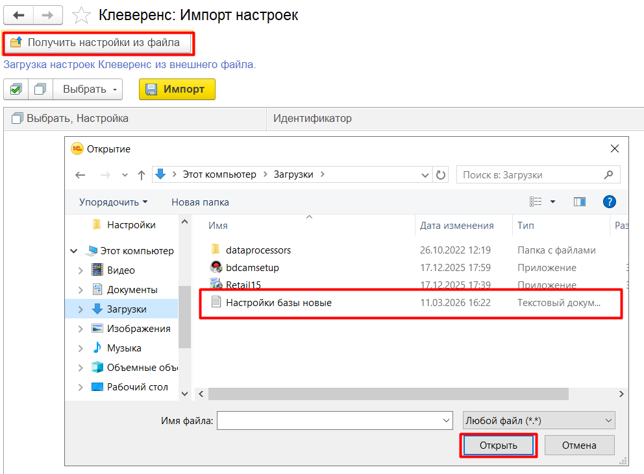Change the file view layout icon
The image size is (644, 474).
click(x=536, y=202)
